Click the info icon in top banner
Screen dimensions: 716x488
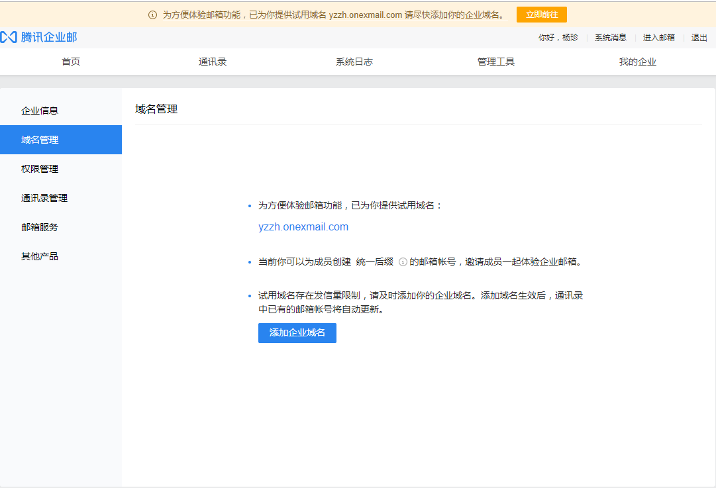(x=152, y=15)
